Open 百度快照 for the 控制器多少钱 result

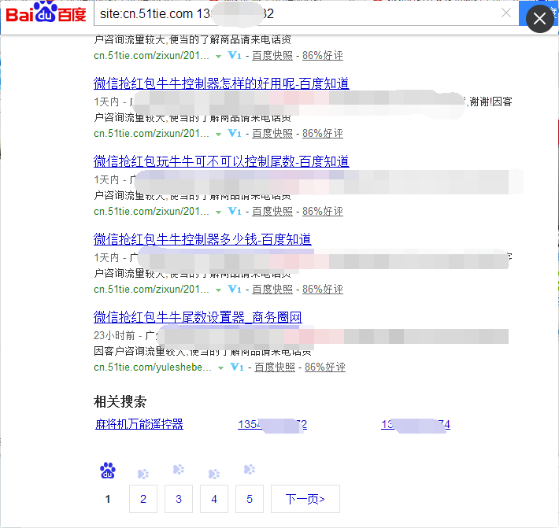272,290
